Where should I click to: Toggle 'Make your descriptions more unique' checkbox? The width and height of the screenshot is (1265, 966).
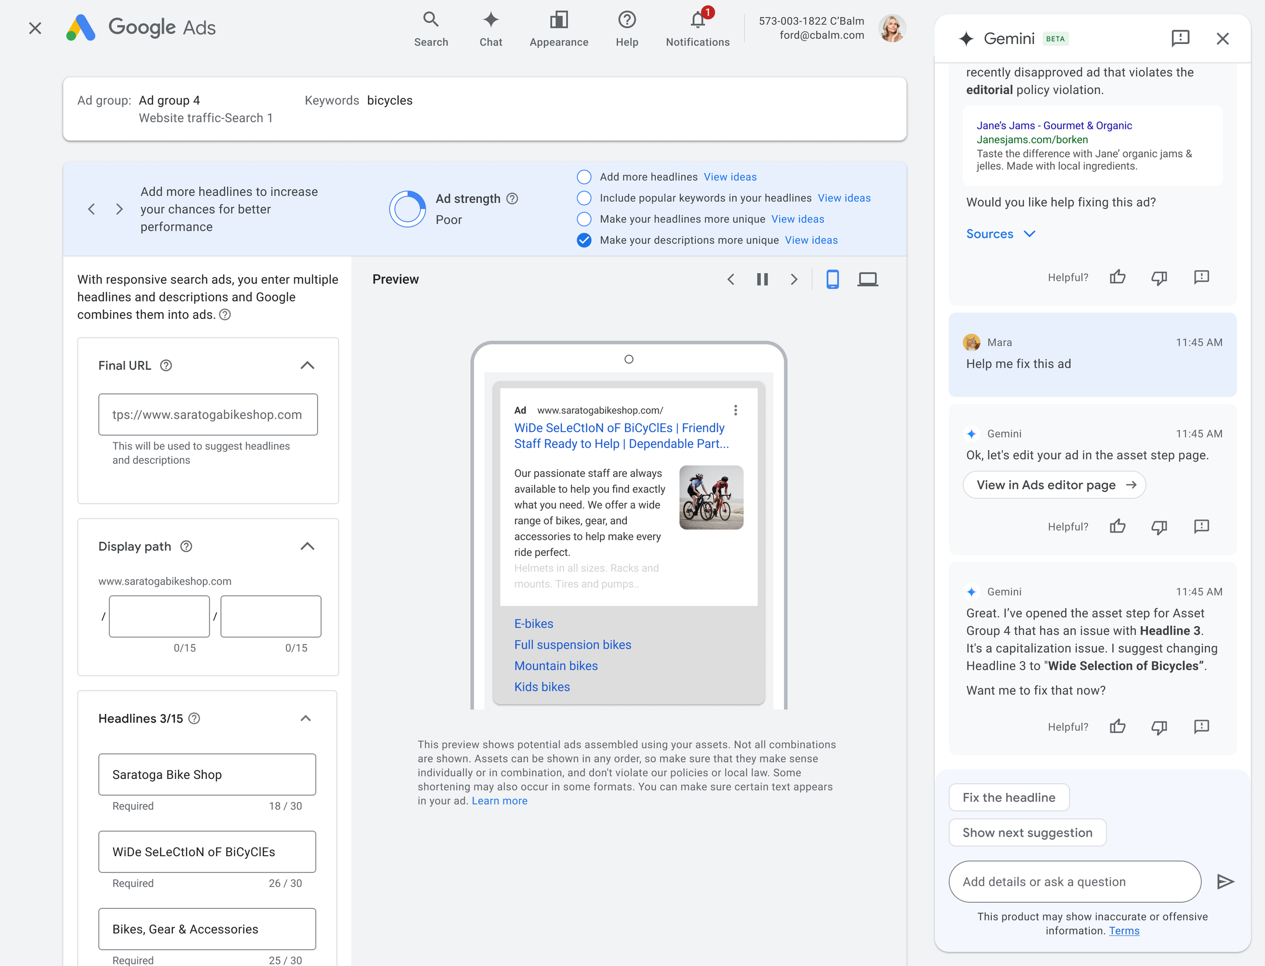click(584, 240)
